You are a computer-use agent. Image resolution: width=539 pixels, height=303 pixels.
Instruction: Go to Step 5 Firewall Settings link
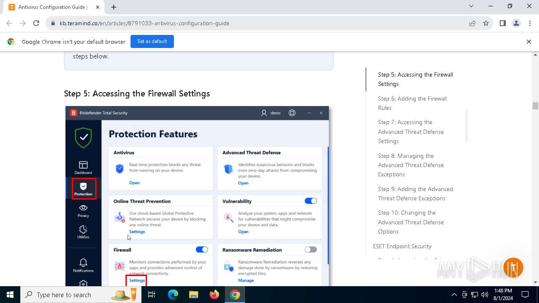[415, 79]
